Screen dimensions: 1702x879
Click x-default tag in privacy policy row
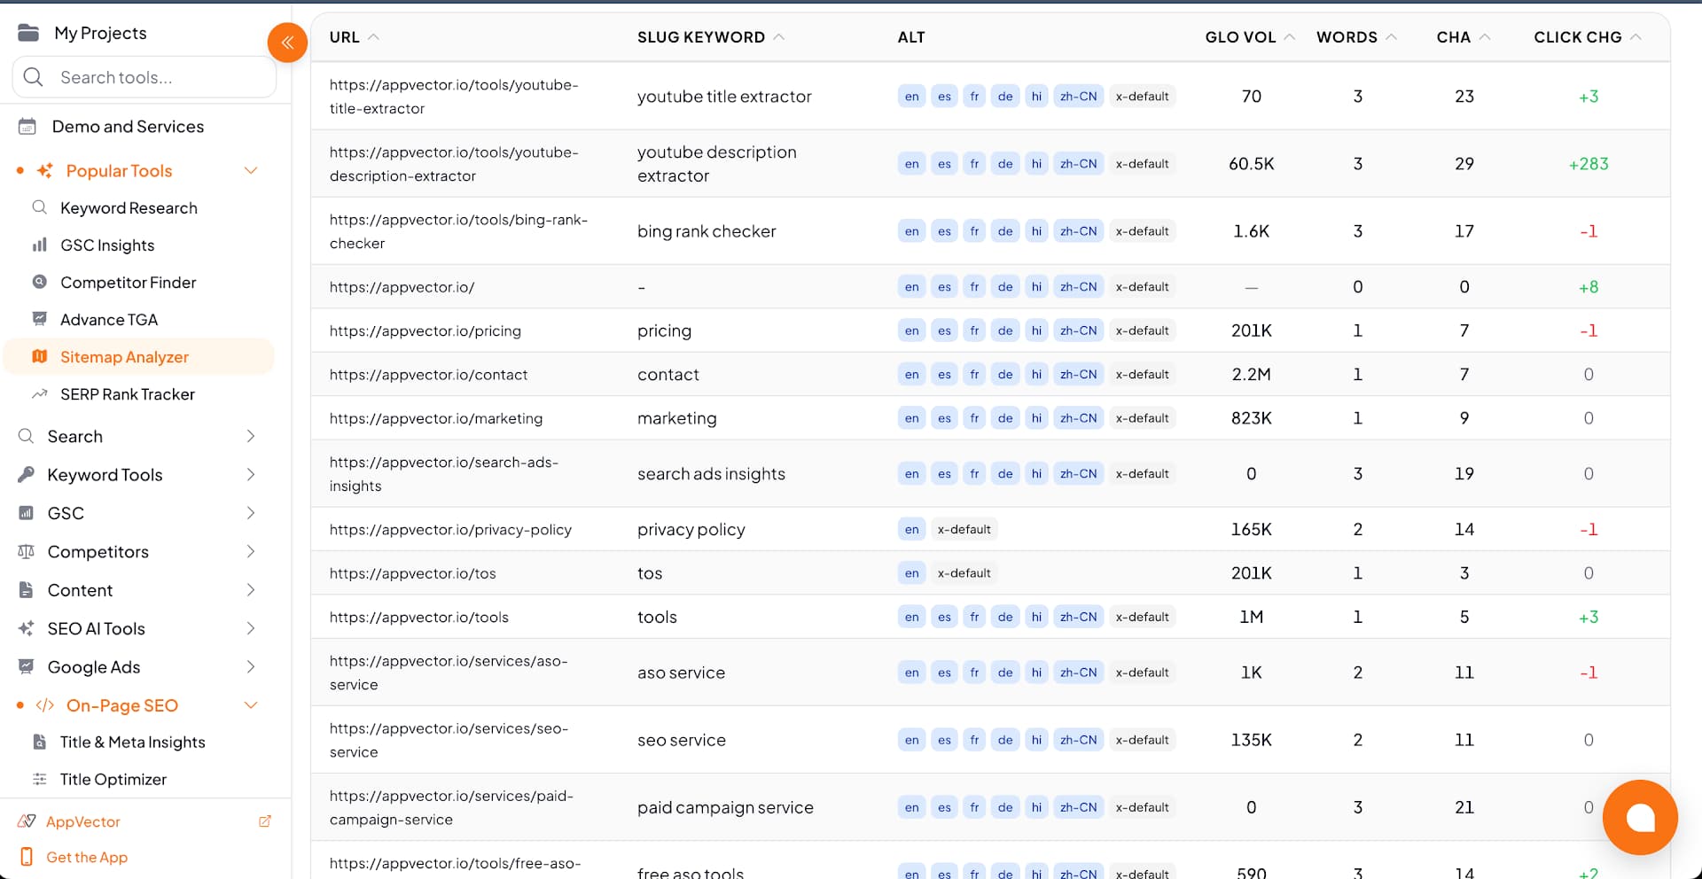(964, 529)
